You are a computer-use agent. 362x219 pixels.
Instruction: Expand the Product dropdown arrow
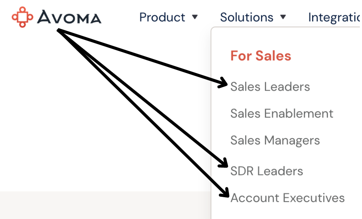pos(195,17)
